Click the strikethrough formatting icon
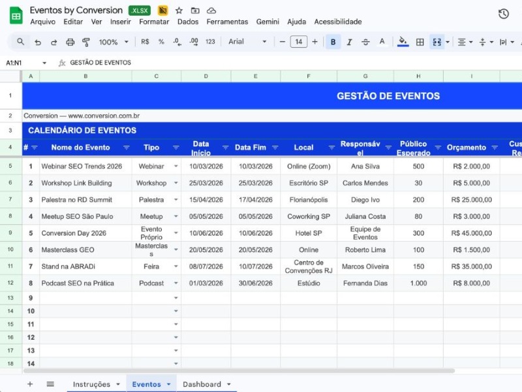Image resolution: width=522 pixels, height=392 pixels. coord(365,42)
